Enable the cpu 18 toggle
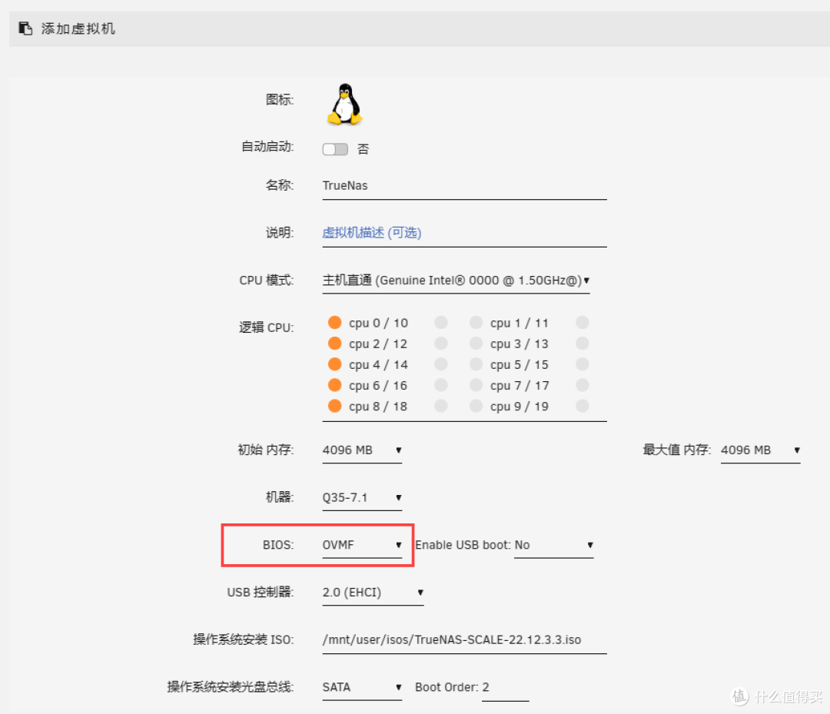 441,406
